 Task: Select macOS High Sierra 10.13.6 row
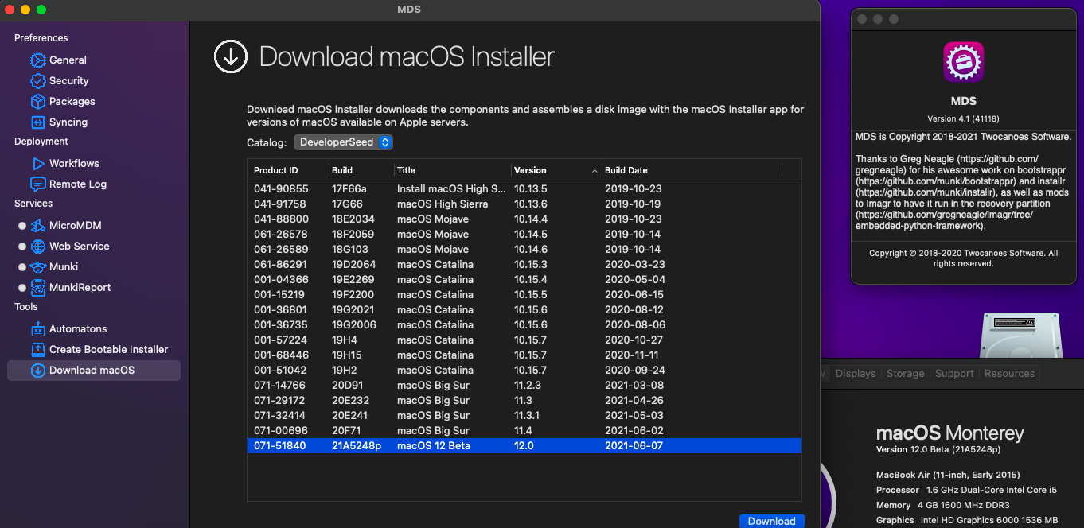(x=524, y=204)
